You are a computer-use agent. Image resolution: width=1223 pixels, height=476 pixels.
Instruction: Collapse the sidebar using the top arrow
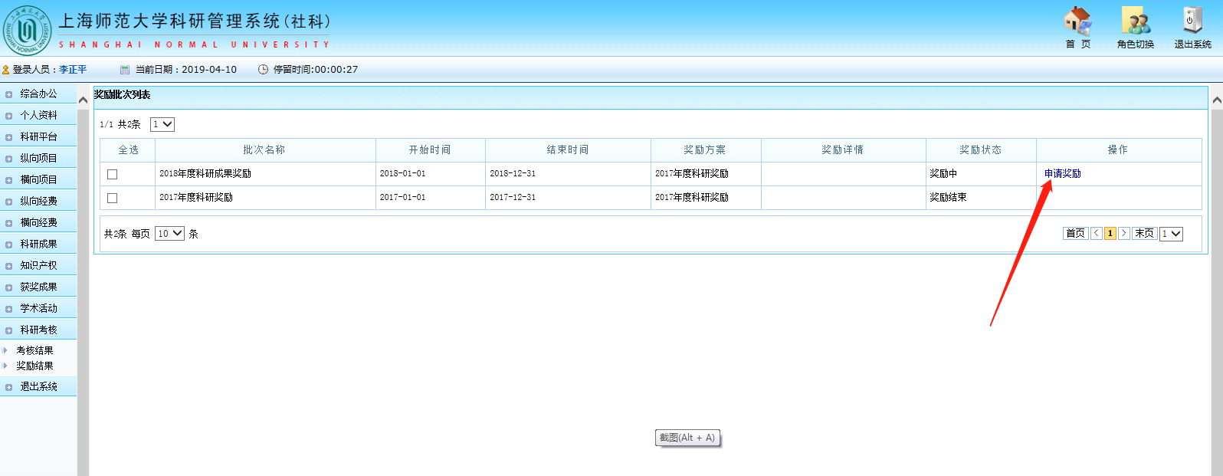pos(83,100)
